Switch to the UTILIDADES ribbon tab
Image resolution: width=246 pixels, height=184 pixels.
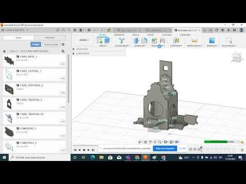[185, 35]
